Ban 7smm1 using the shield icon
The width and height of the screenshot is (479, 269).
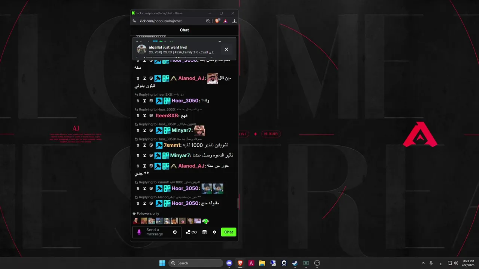click(x=151, y=145)
